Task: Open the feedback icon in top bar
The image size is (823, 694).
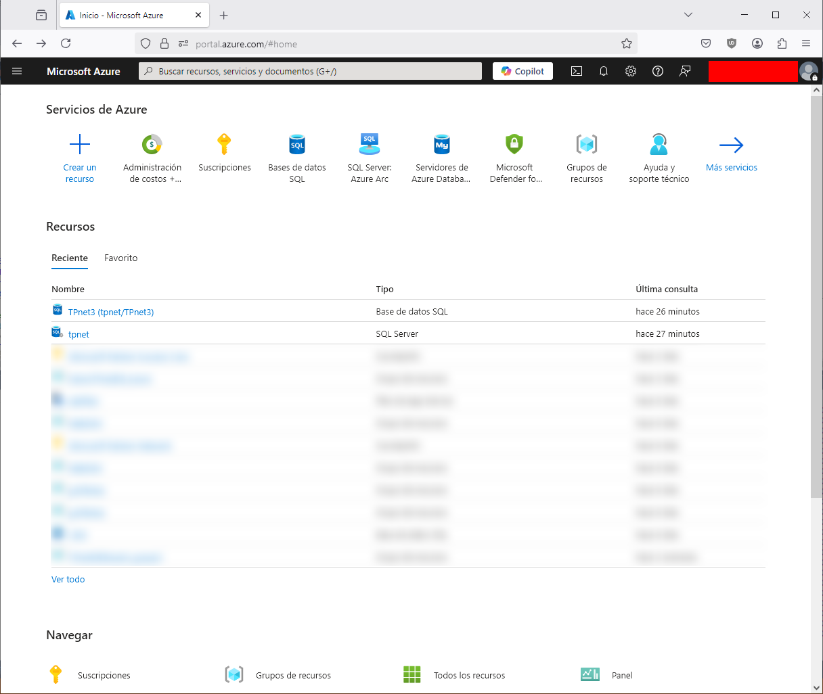Action: coord(685,71)
